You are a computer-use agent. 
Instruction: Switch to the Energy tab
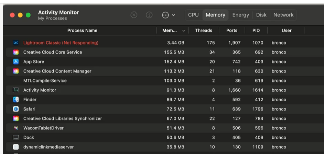point(240,15)
